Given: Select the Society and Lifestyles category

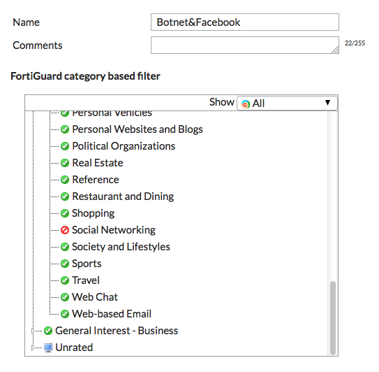Looking at the screenshot, I should click(121, 247).
